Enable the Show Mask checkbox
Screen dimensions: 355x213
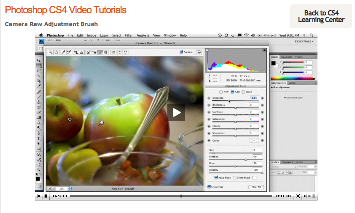235,177
